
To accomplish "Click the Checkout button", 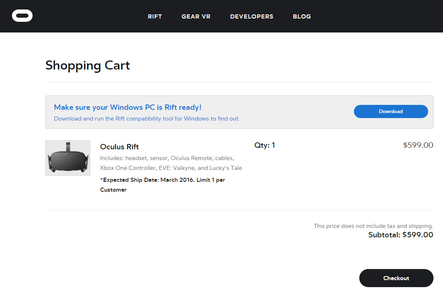I will (x=396, y=278).
